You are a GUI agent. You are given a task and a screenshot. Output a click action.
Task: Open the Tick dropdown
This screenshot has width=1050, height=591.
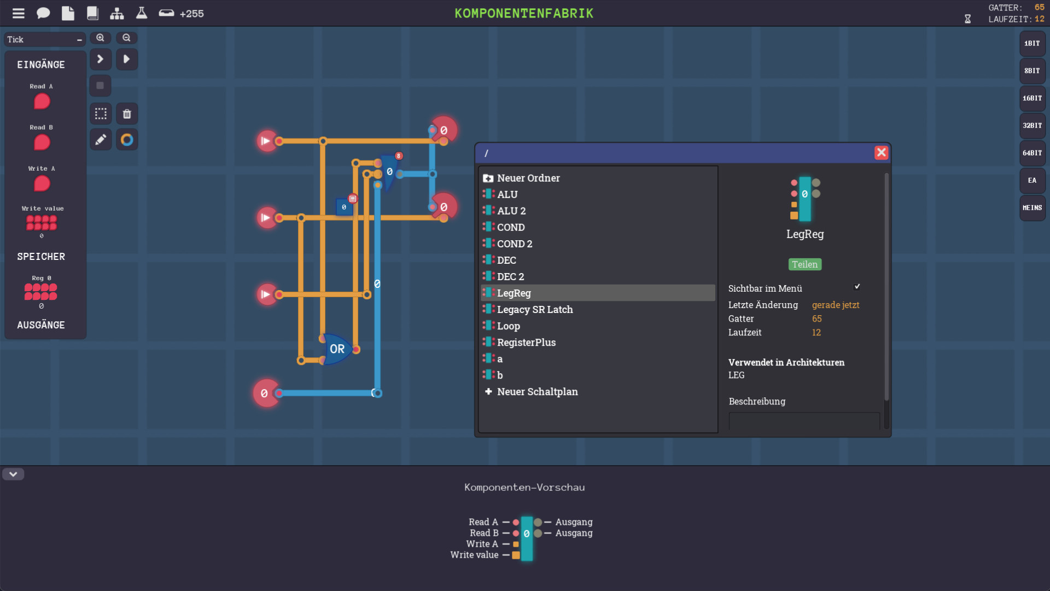pos(45,39)
